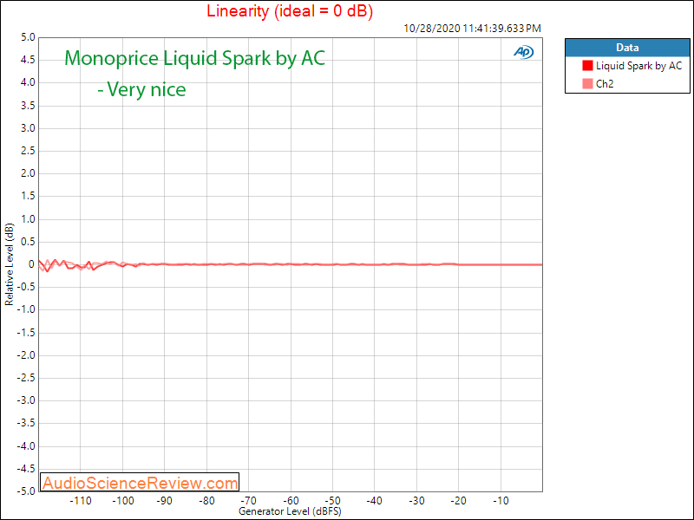Screen dimensions: 694x520
Task: Click the -50 x-axis tick label
Action: [332, 501]
